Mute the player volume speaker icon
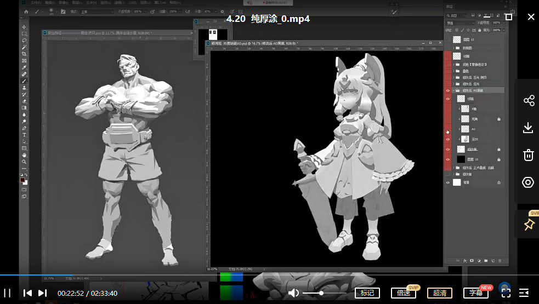The height and width of the screenshot is (304, 539). [x=294, y=293]
